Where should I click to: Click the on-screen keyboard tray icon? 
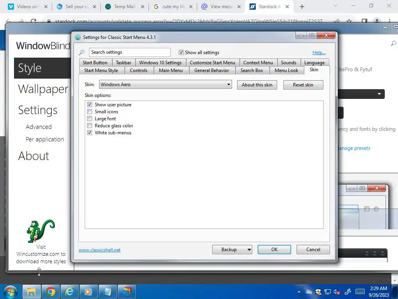(360, 292)
